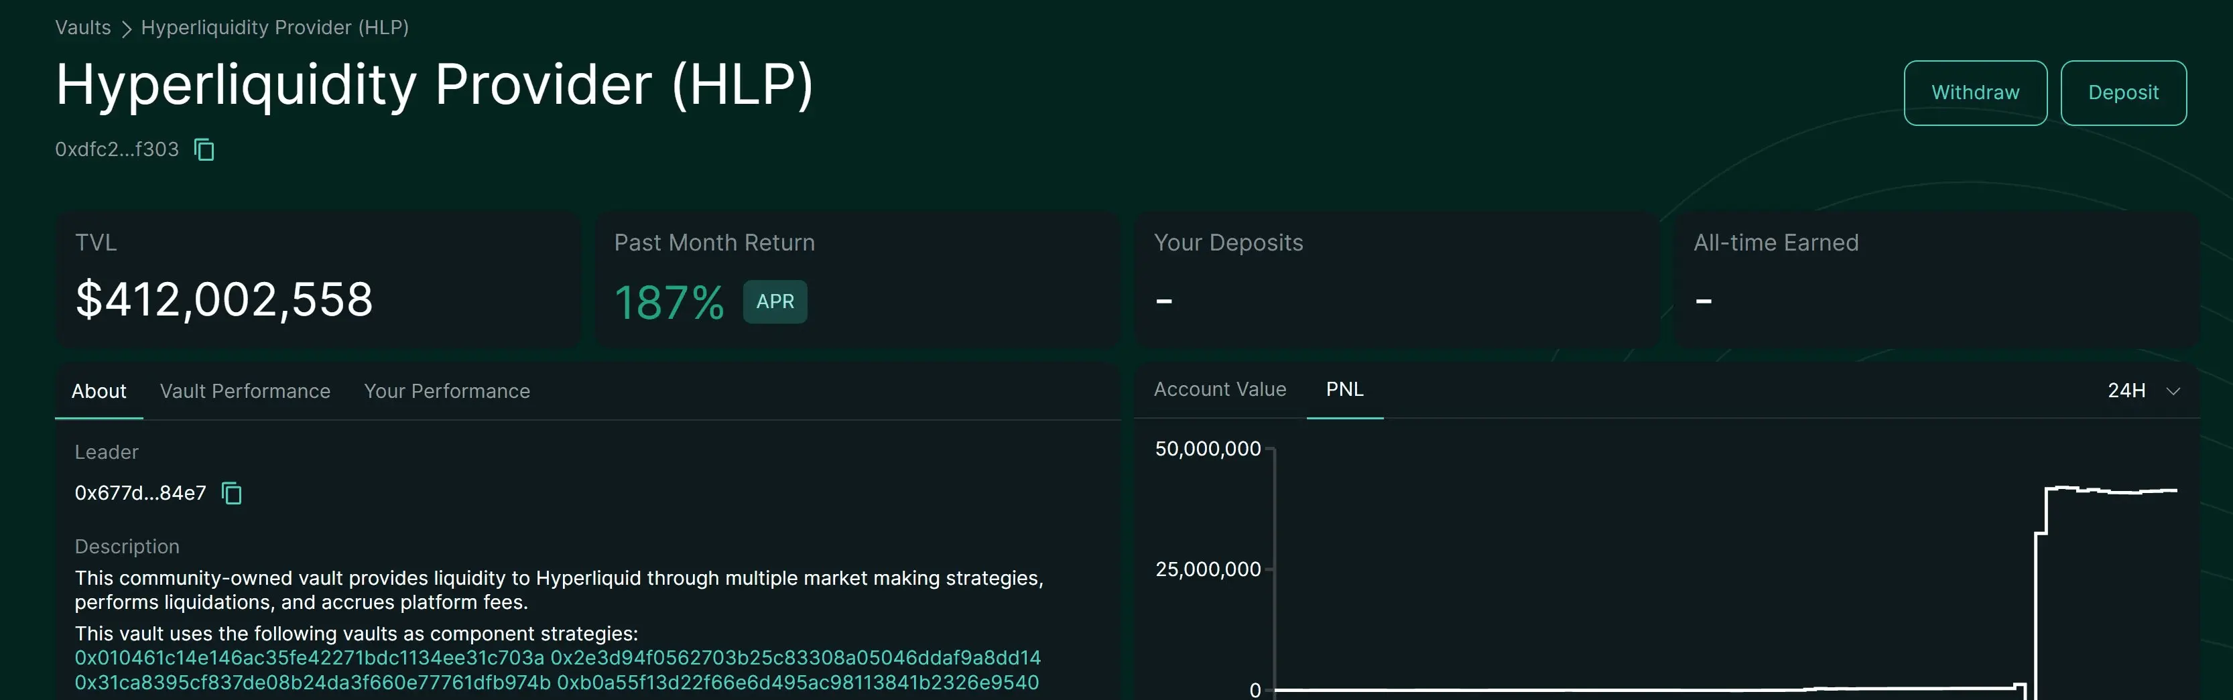Select the PNL chart tab

click(1344, 390)
